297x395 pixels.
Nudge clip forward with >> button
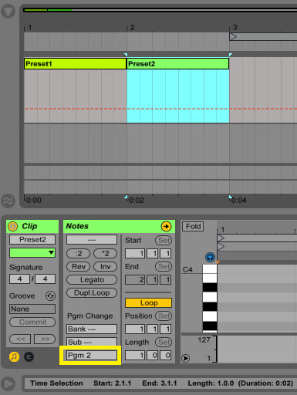(45, 339)
